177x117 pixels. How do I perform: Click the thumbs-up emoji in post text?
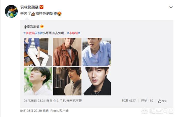33,14
